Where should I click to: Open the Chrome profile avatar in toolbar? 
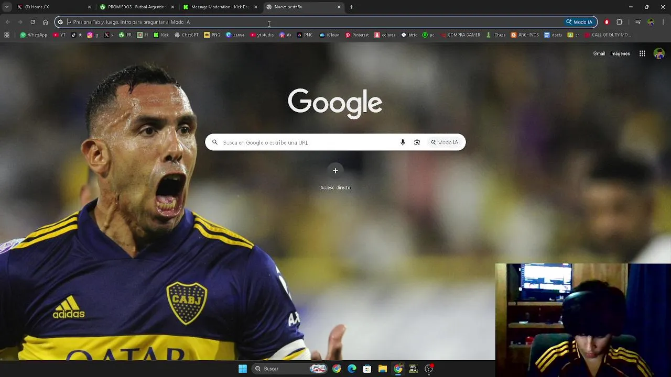tap(651, 22)
